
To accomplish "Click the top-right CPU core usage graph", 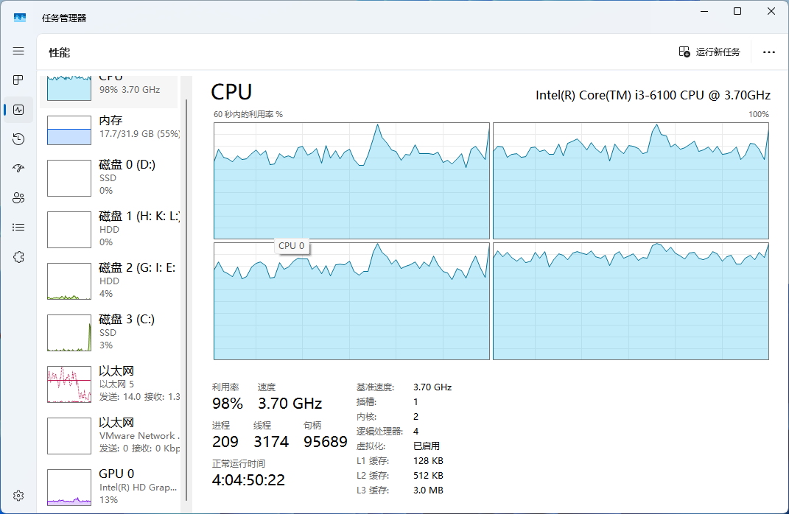I will tap(631, 180).
